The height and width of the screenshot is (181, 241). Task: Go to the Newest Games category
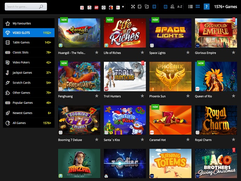(22, 113)
